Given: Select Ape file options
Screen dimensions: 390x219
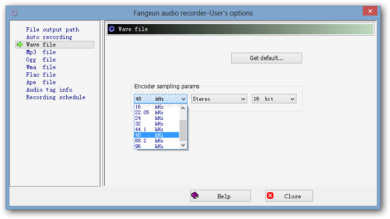Looking at the screenshot, I should pyautogui.click(x=41, y=82).
